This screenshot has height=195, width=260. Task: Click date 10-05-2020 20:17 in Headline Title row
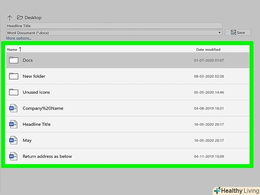click(x=209, y=124)
